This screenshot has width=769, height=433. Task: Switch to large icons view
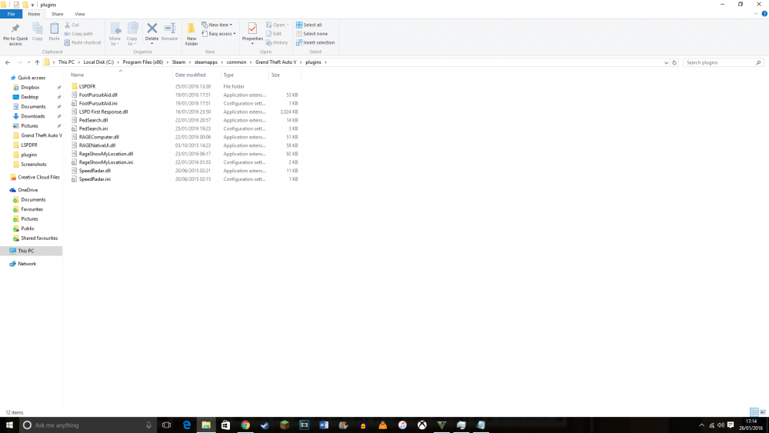pyautogui.click(x=763, y=412)
